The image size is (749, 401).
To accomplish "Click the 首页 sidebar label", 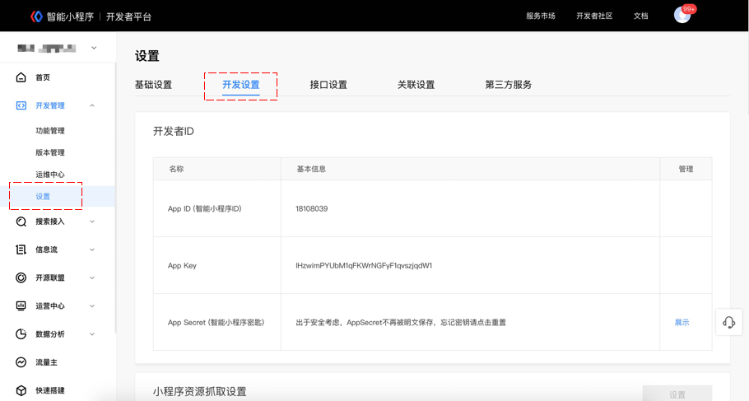I will (x=43, y=77).
